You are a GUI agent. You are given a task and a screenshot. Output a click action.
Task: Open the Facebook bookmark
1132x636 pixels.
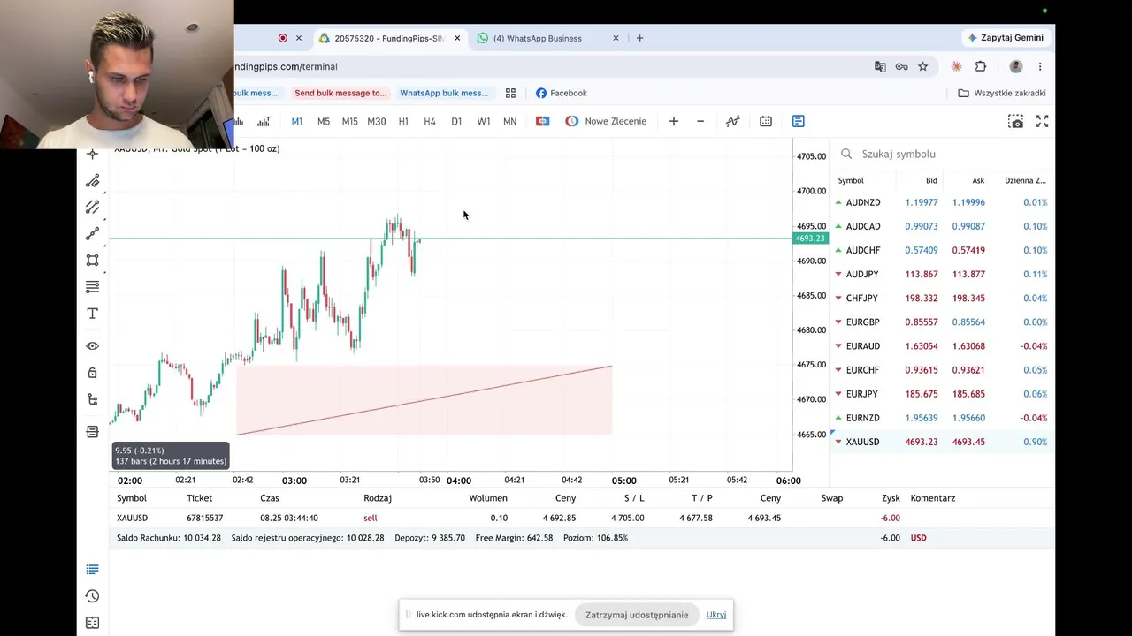click(x=562, y=93)
